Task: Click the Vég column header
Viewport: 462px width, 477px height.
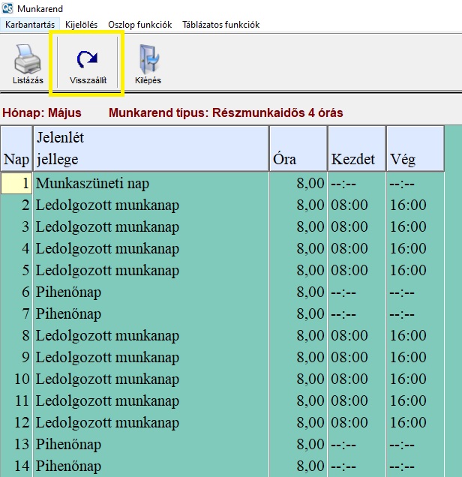Action: tap(415, 148)
